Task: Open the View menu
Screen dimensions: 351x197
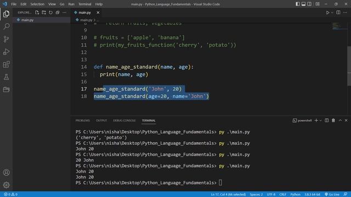Action: coord(52,4)
